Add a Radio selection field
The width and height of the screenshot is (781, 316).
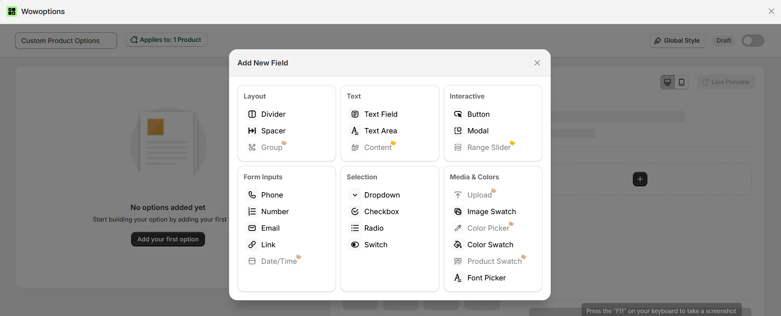coord(373,228)
